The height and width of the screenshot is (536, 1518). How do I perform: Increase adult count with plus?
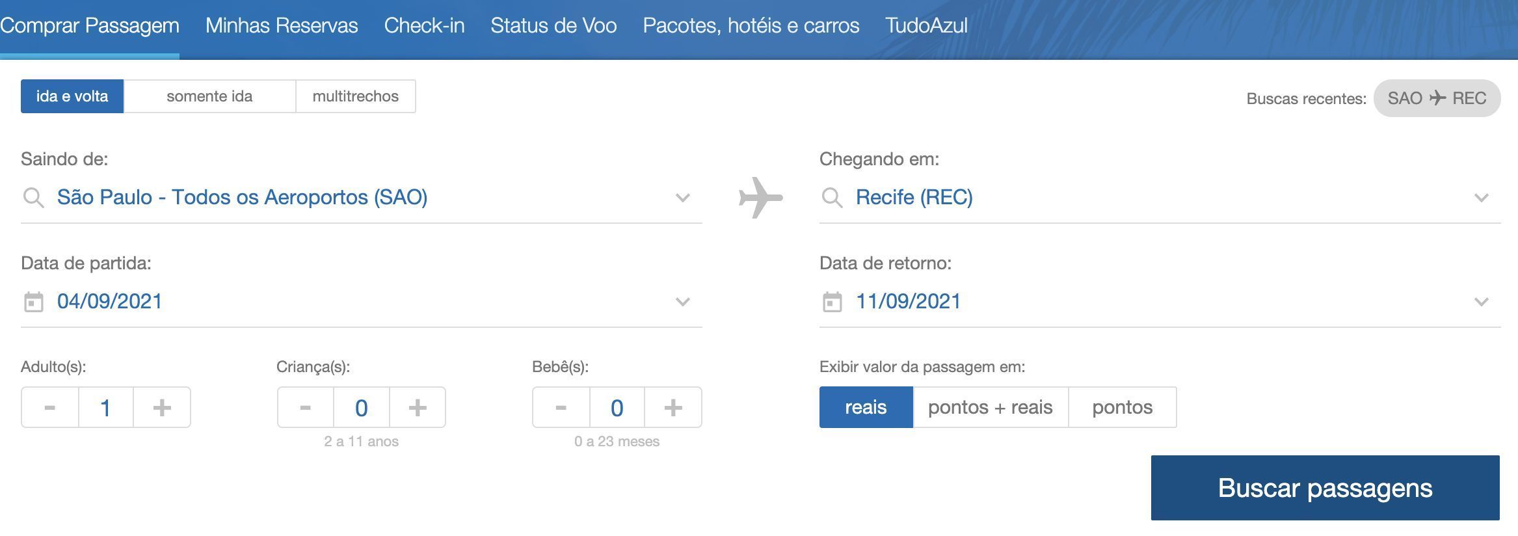pos(162,407)
